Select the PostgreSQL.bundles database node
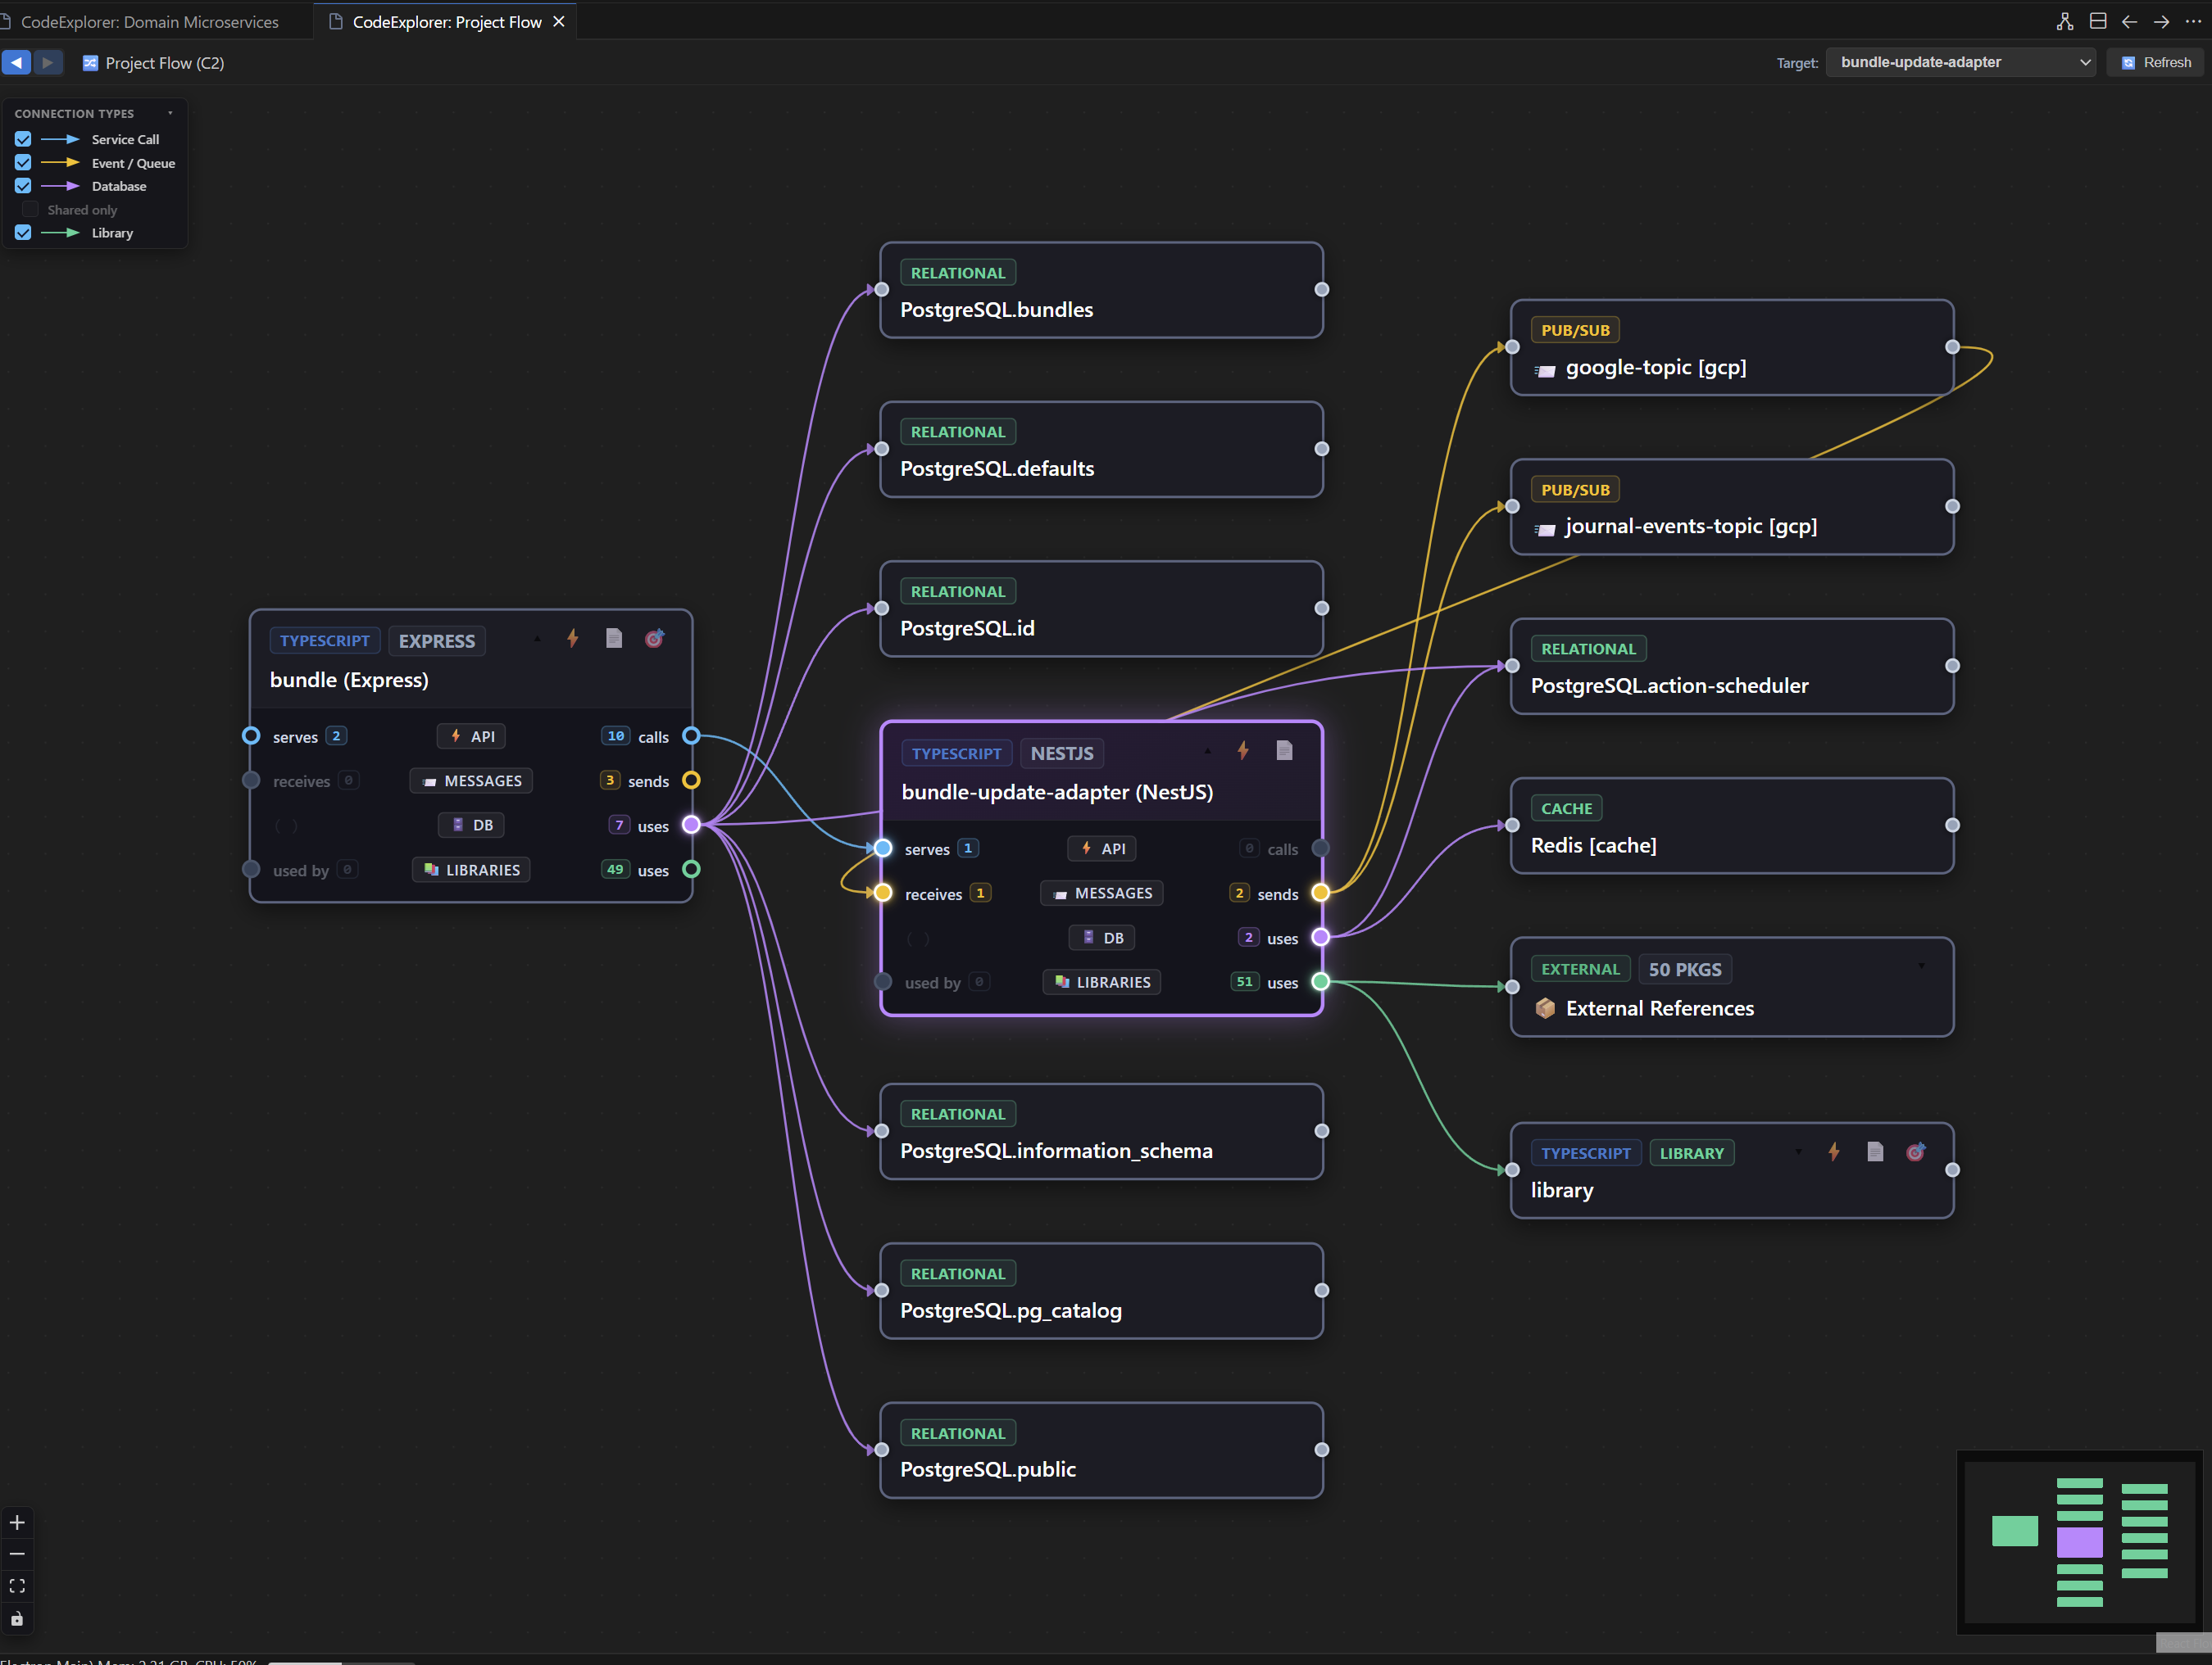 pos(1102,290)
